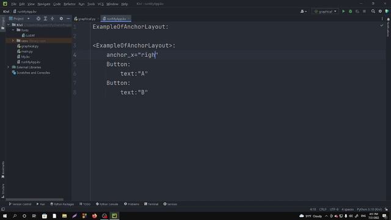Open Notifications bell on right sidebar

[x=389, y=19]
